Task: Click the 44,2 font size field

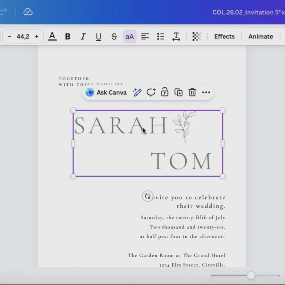Action: (23, 36)
